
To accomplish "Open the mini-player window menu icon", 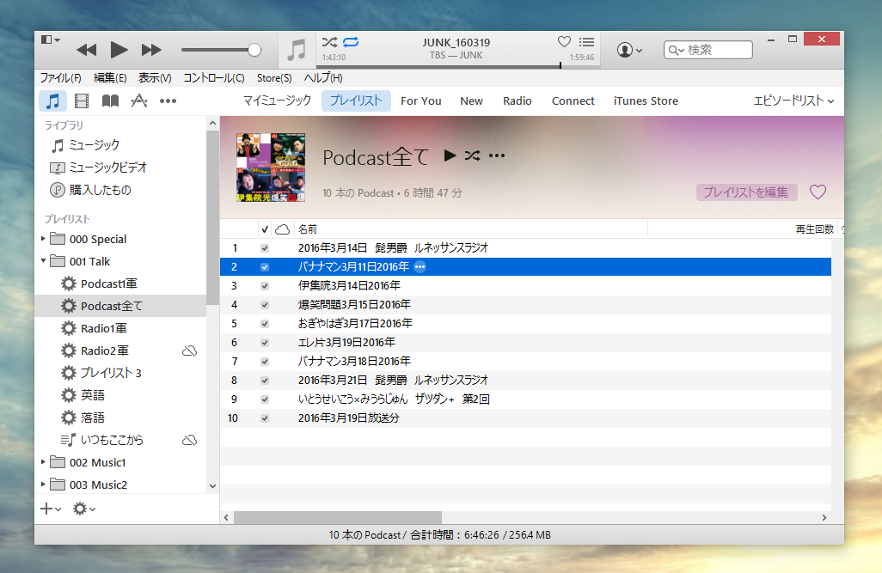I will click(x=50, y=40).
